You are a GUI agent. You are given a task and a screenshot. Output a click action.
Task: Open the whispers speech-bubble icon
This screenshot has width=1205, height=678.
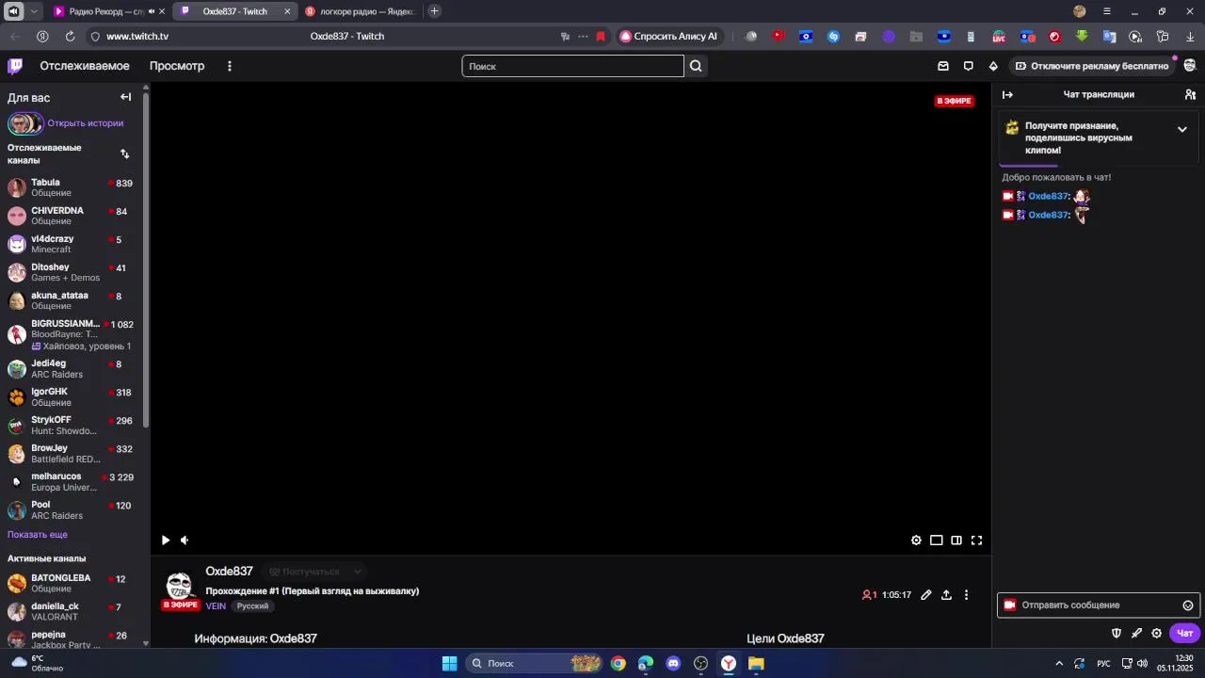pyautogui.click(x=968, y=66)
